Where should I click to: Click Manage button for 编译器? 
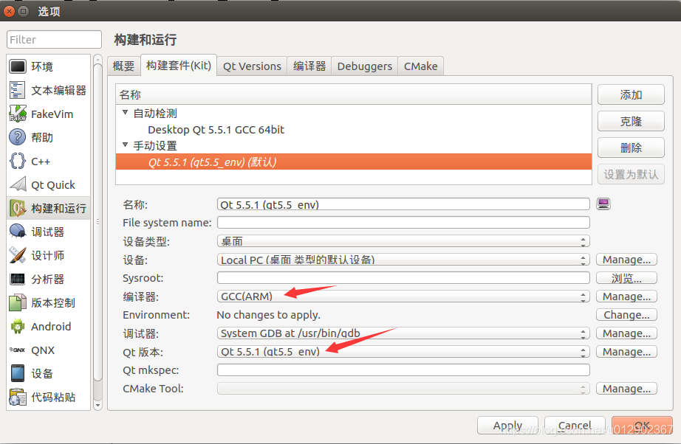click(626, 296)
